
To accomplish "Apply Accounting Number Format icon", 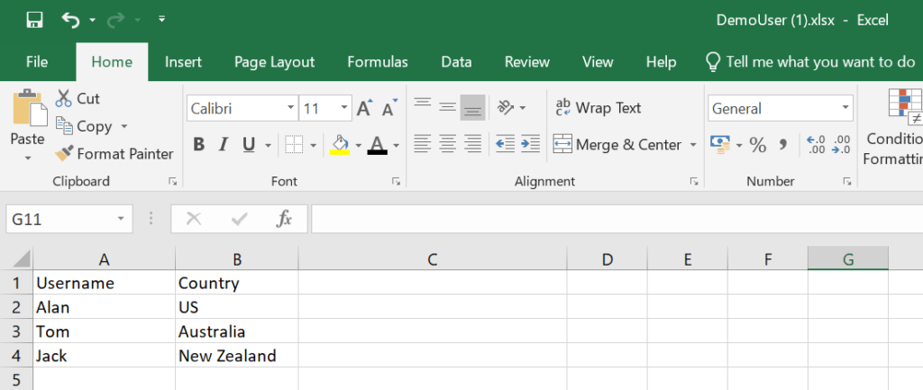I will click(719, 144).
